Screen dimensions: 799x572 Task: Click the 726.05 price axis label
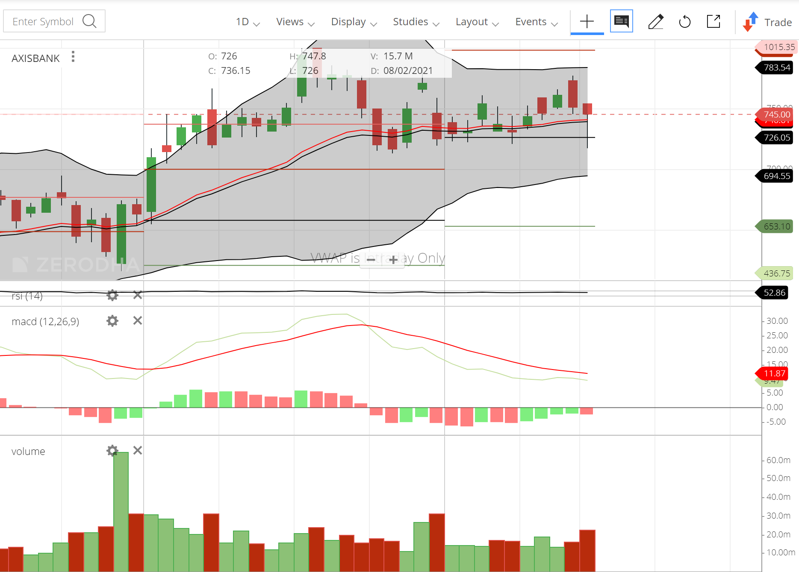coord(775,138)
